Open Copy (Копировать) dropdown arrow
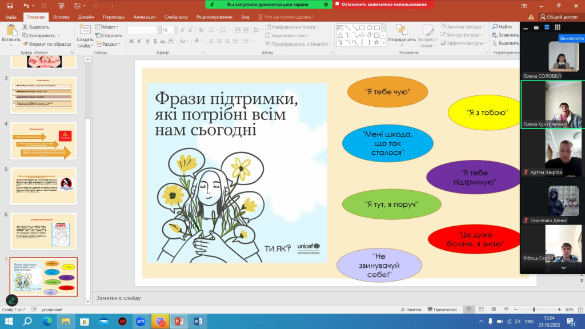This screenshot has height=329, width=585. (59, 35)
